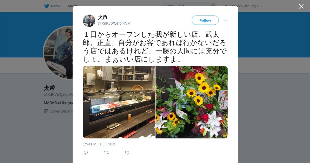Open the @XrIKvWQzforKVkf handle in the tweet

[x=114, y=23]
